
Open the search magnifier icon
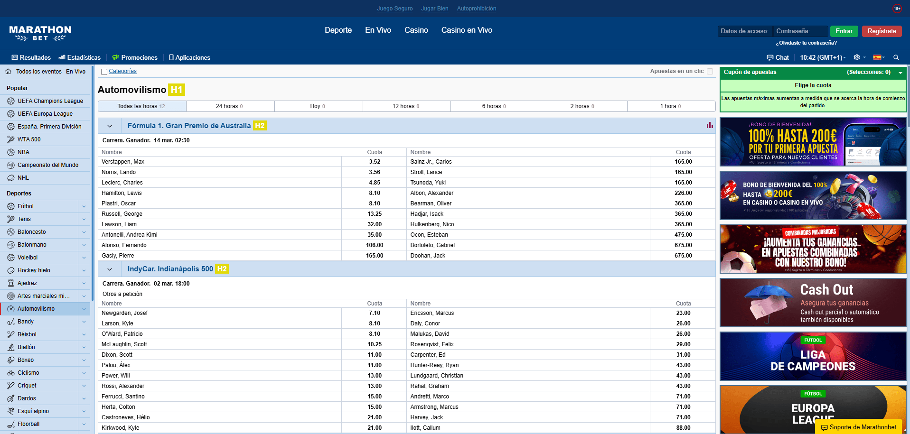[896, 57]
